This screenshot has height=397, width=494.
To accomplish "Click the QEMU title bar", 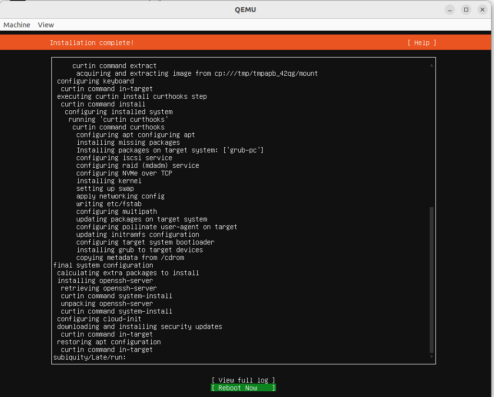I will [245, 9].
